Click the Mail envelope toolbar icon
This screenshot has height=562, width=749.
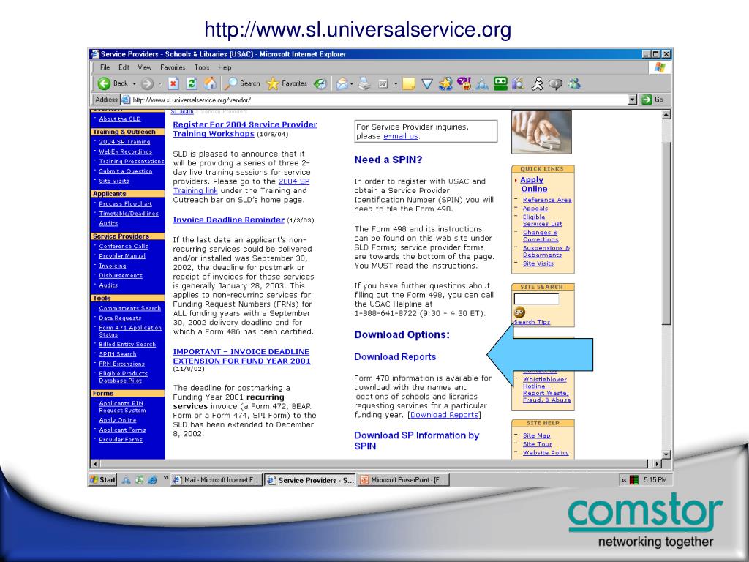(342, 83)
